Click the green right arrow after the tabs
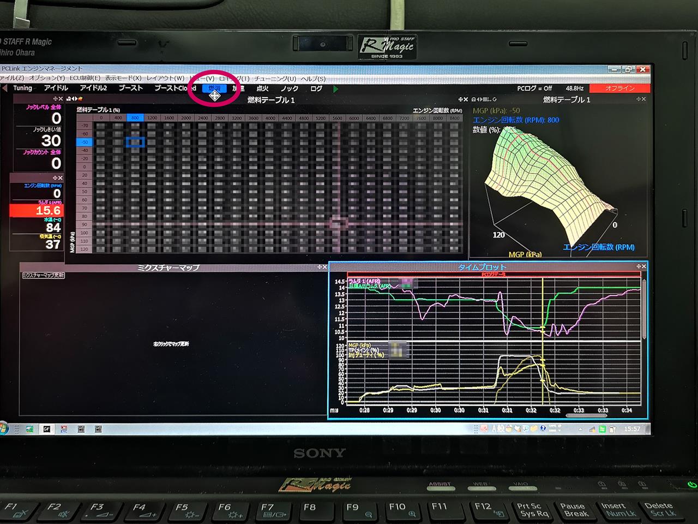The image size is (698, 524). pyautogui.click(x=336, y=88)
